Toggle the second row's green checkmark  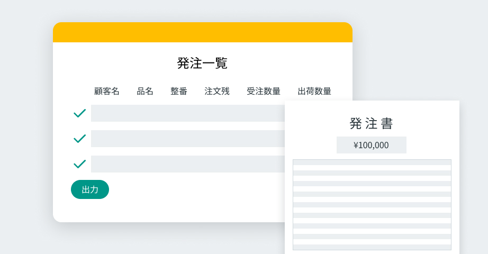pyautogui.click(x=79, y=139)
